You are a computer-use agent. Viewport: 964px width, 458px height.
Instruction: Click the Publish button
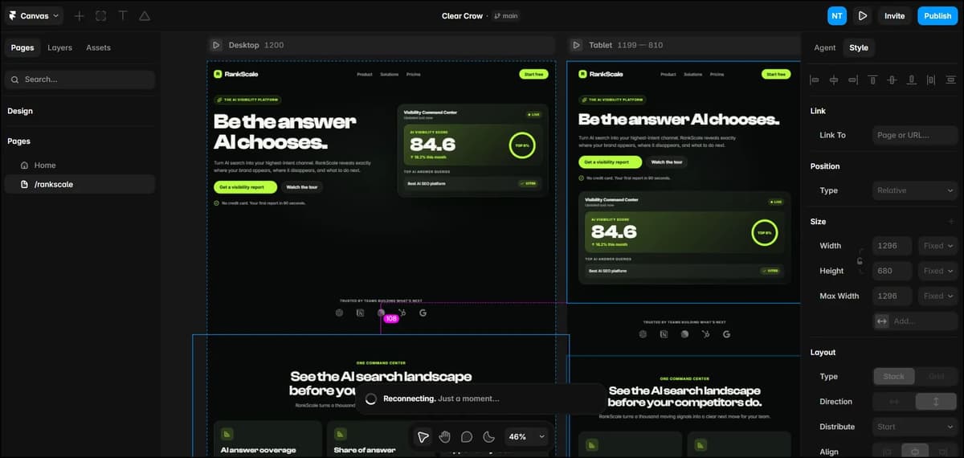pos(937,15)
